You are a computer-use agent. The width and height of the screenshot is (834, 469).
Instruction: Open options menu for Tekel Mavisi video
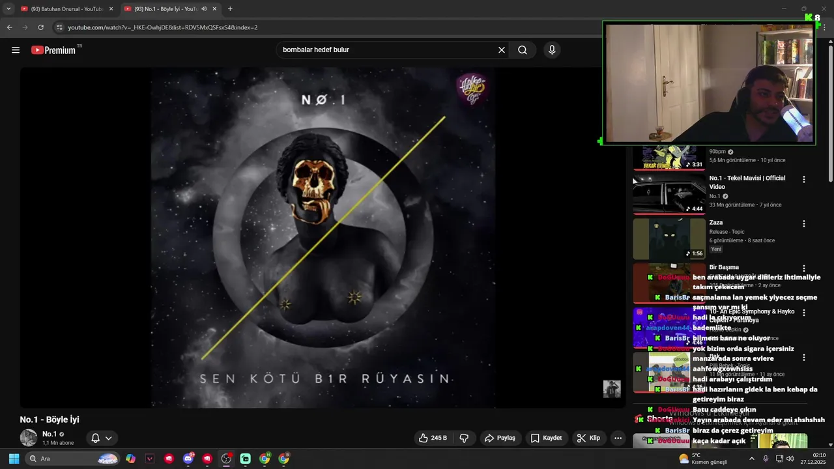(804, 179)
